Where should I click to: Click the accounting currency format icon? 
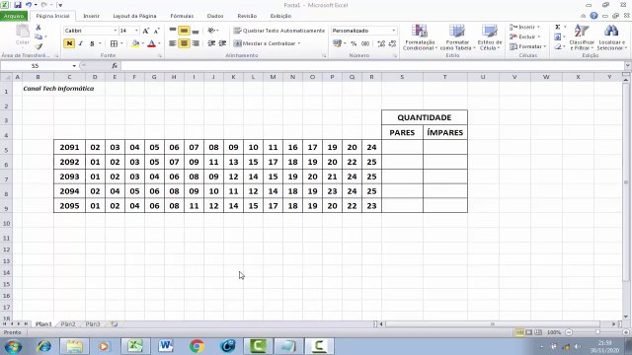tap(337, 43)
